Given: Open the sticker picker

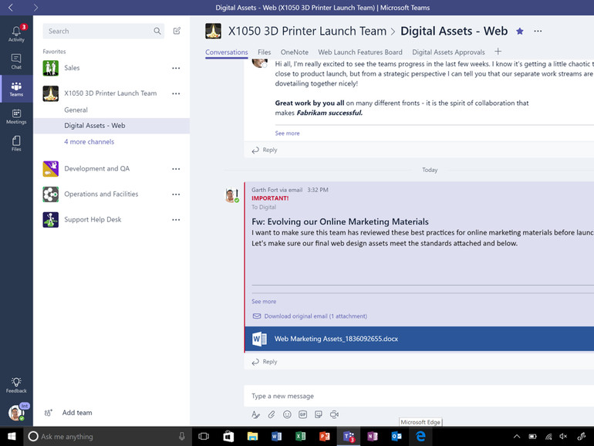Looking at the screenshot, I should (x=319, y=414).
